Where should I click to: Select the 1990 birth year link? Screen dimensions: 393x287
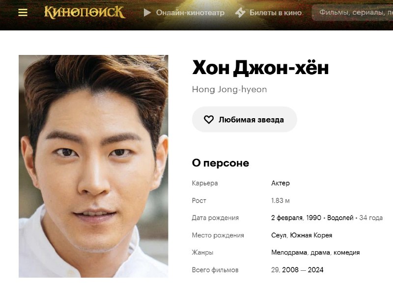tap(313, 218)
